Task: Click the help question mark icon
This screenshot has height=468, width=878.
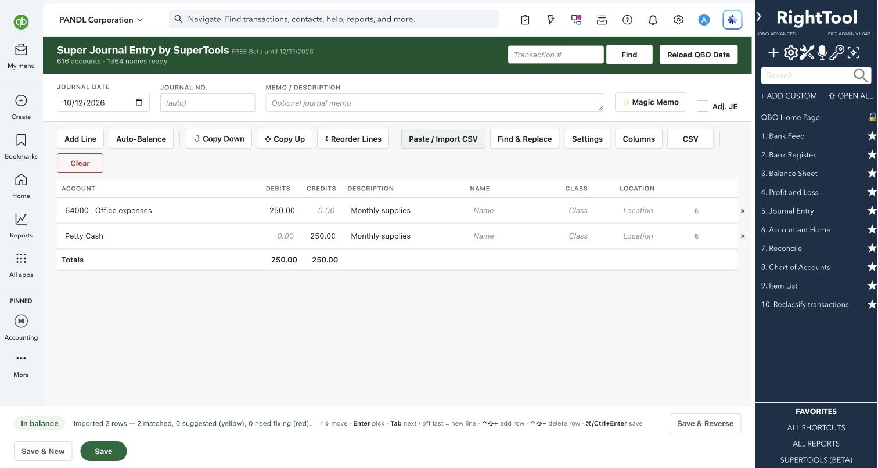Action: 627,20
